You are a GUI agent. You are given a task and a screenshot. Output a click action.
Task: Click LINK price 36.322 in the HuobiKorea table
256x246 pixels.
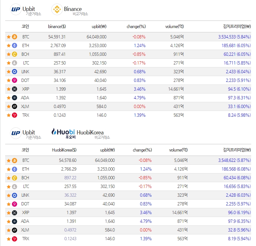tap(70, 195)
